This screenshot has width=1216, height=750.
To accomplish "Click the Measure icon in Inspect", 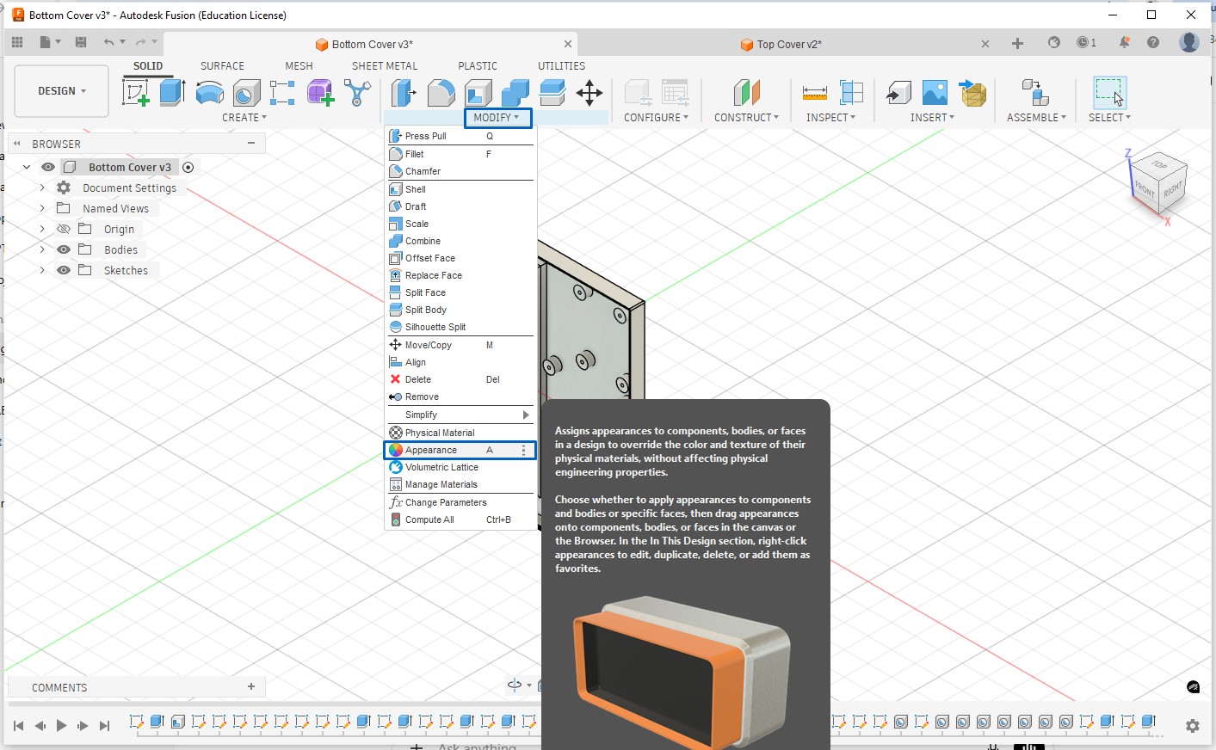I will (814, 92).
